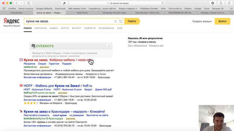Switch to Твой Стиль browser tab

(82, 13)
